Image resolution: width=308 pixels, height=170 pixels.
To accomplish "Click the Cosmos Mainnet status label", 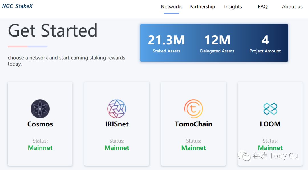I will (x=40, y=148).
